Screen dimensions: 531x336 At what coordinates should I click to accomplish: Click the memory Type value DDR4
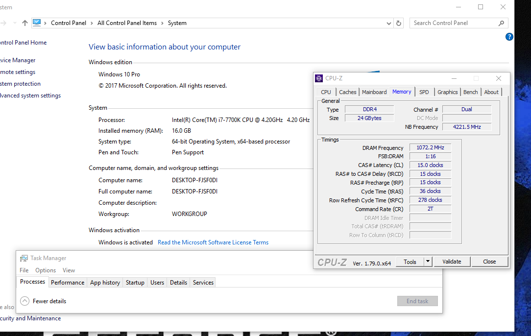[369, 109]
